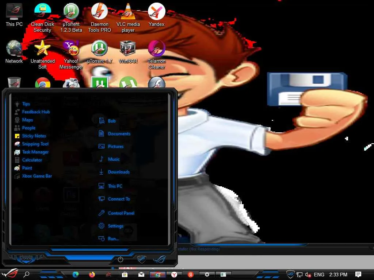This screenshot has height=280, width=374.
Task: Open Settings gear on taskbar
Action: tap(207, 275)
